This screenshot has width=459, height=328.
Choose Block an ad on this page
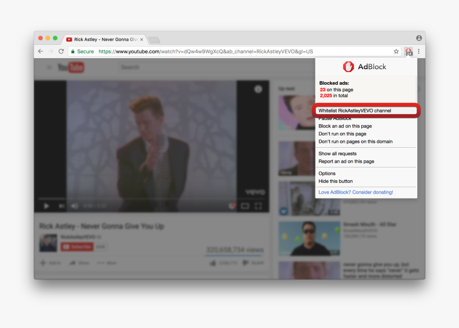pyautogui.click(x=345, y=126)
